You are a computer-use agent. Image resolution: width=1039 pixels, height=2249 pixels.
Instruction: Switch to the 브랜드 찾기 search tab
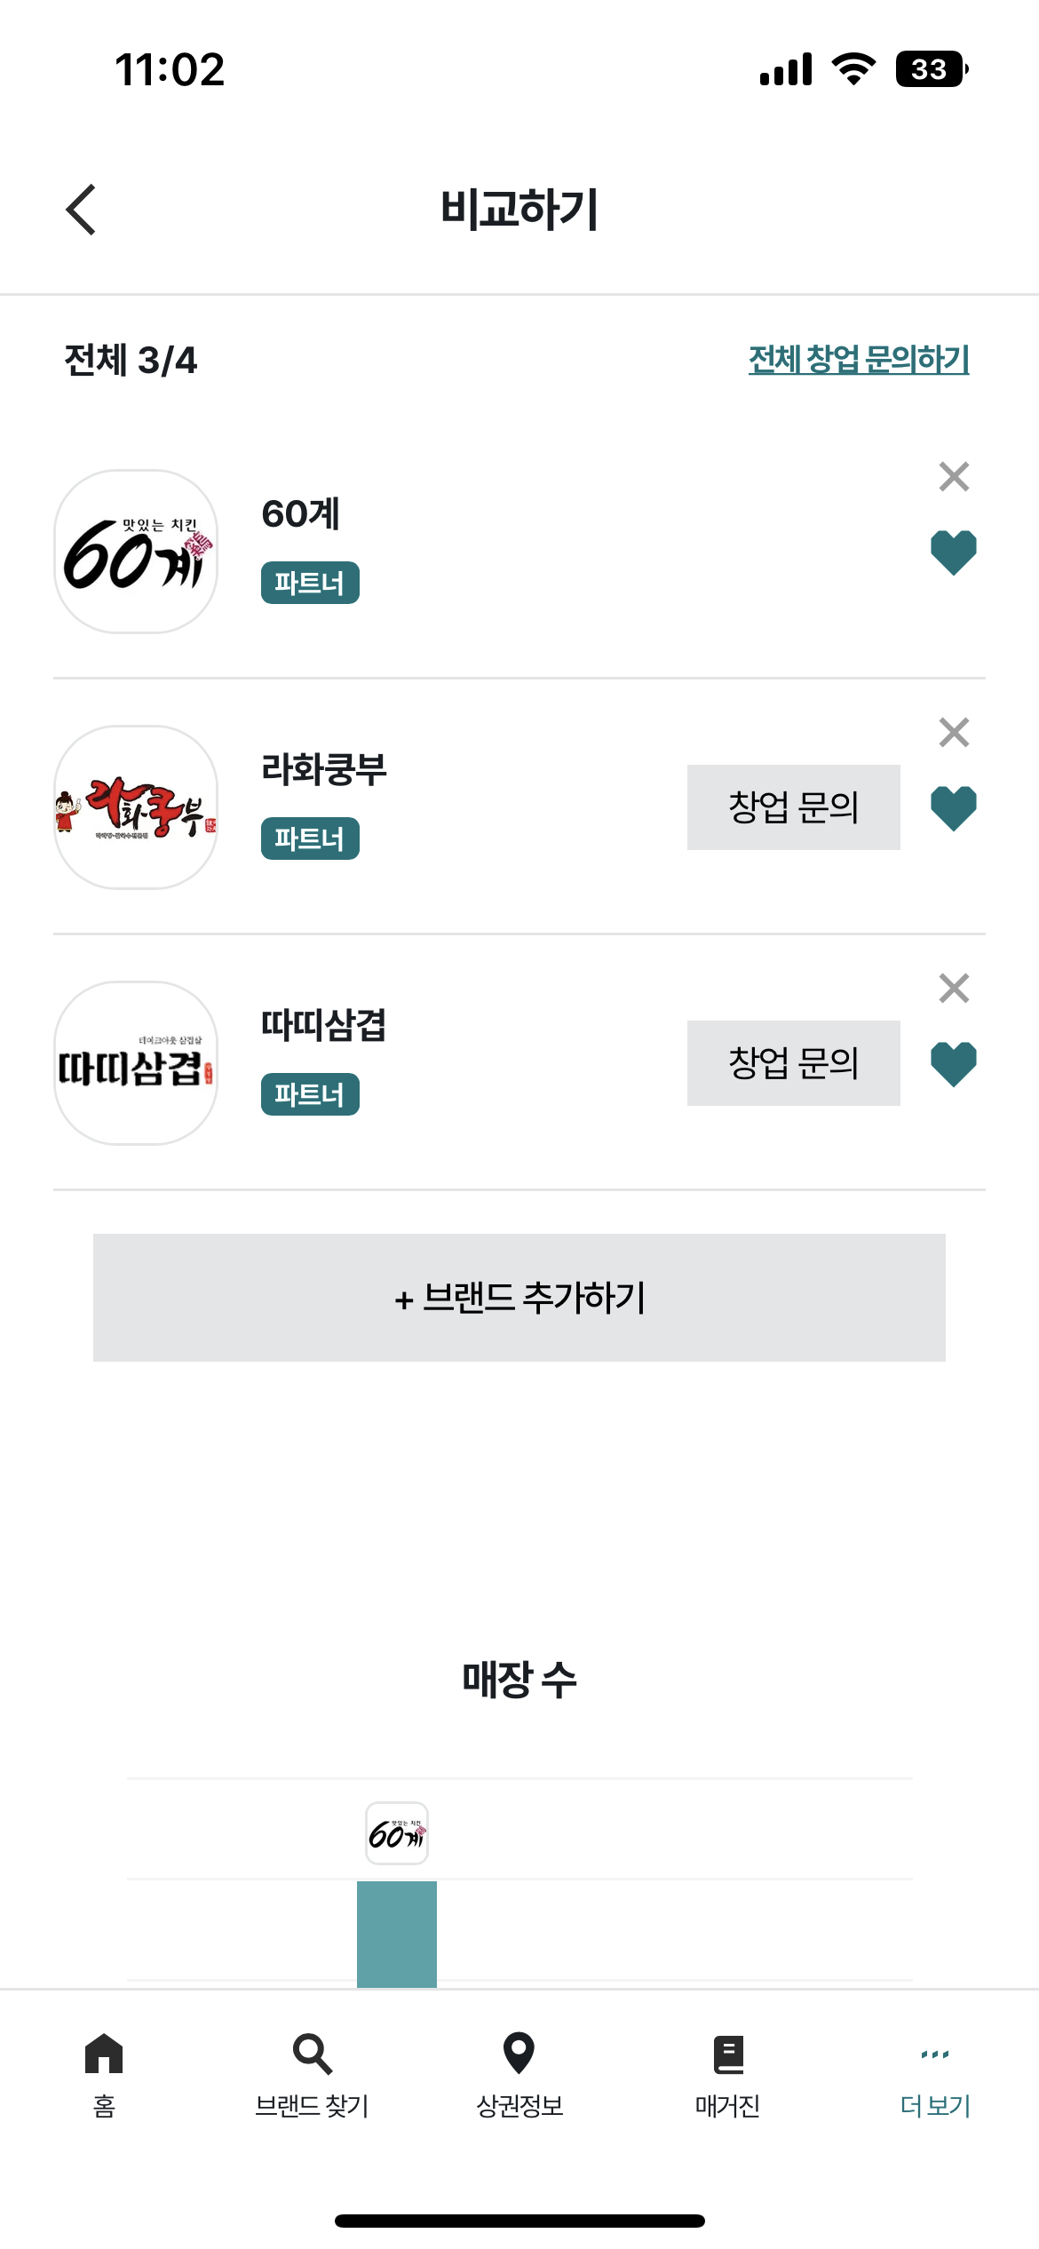point(312,2075)
